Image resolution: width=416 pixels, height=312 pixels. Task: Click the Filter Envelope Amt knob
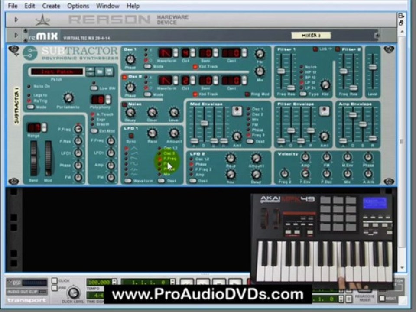pyautogui.click(x=324, y=136)
